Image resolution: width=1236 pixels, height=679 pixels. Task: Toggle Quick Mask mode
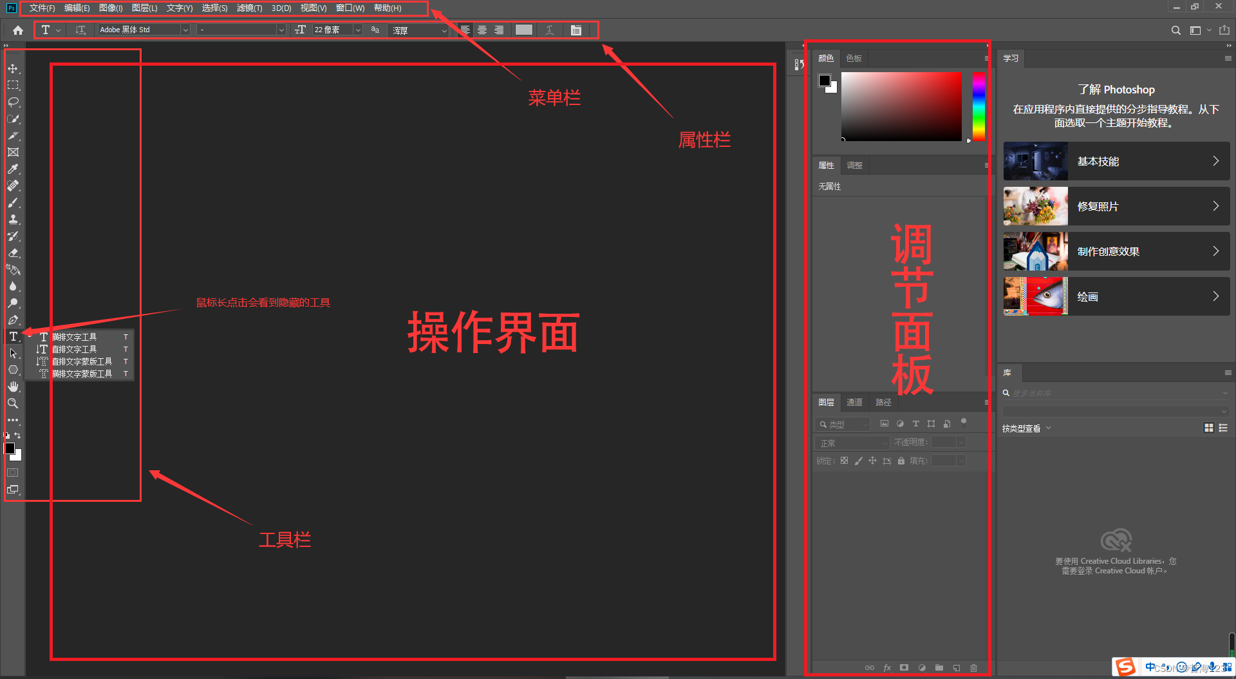coord(13,473)
